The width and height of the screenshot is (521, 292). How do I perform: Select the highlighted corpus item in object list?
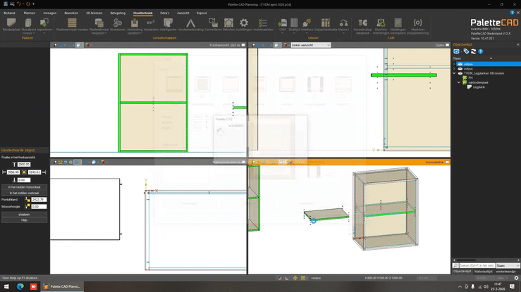pyautogui.click(x=468, y=63)
